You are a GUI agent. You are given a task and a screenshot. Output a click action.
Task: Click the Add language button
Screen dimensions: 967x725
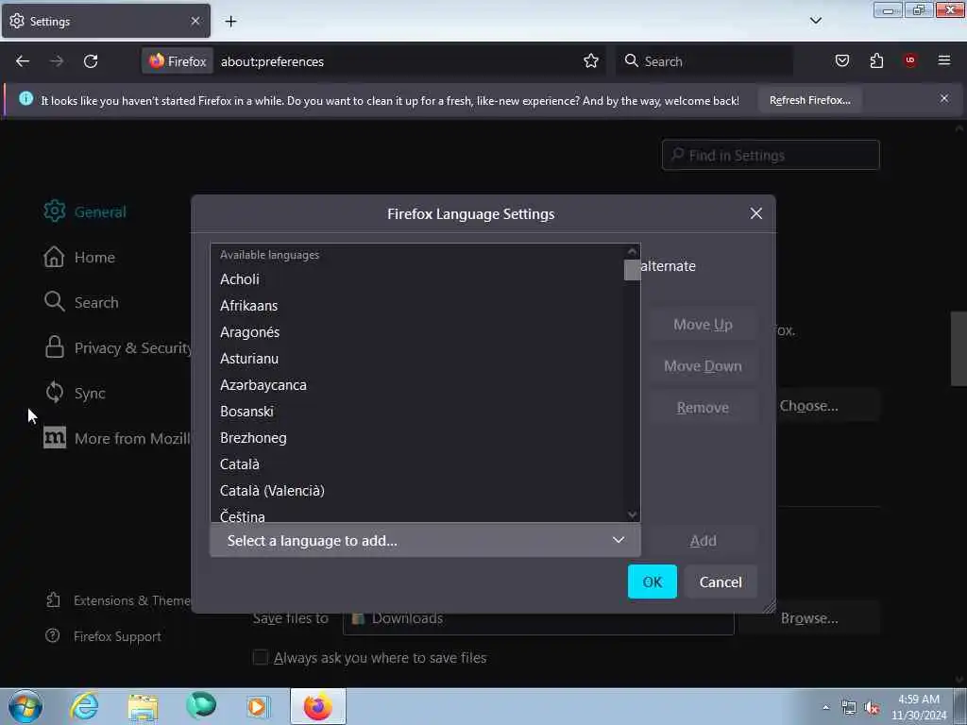[703, 541]
